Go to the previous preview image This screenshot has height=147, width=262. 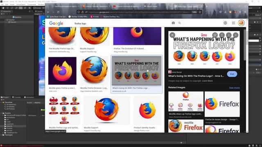click(x=228, y=35)
